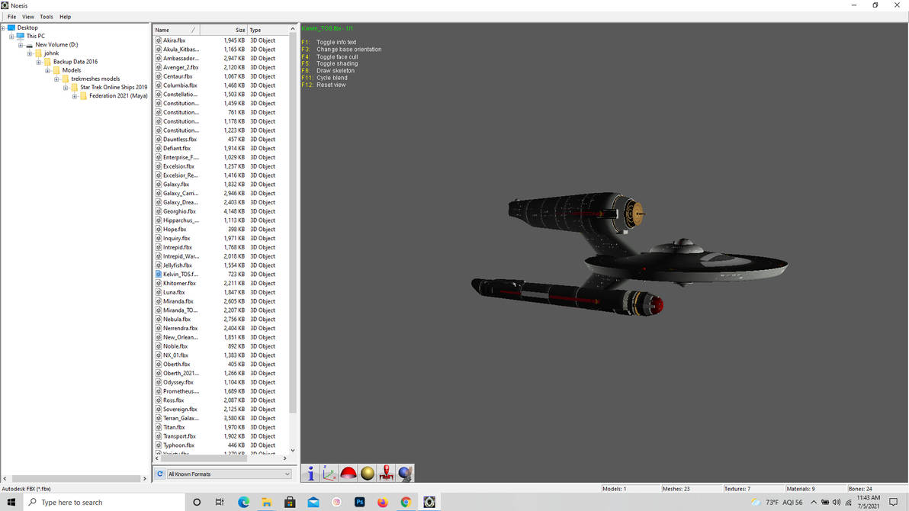The image size is (909, 511).
Task: Open the Help menu
Action: [65, 17]
